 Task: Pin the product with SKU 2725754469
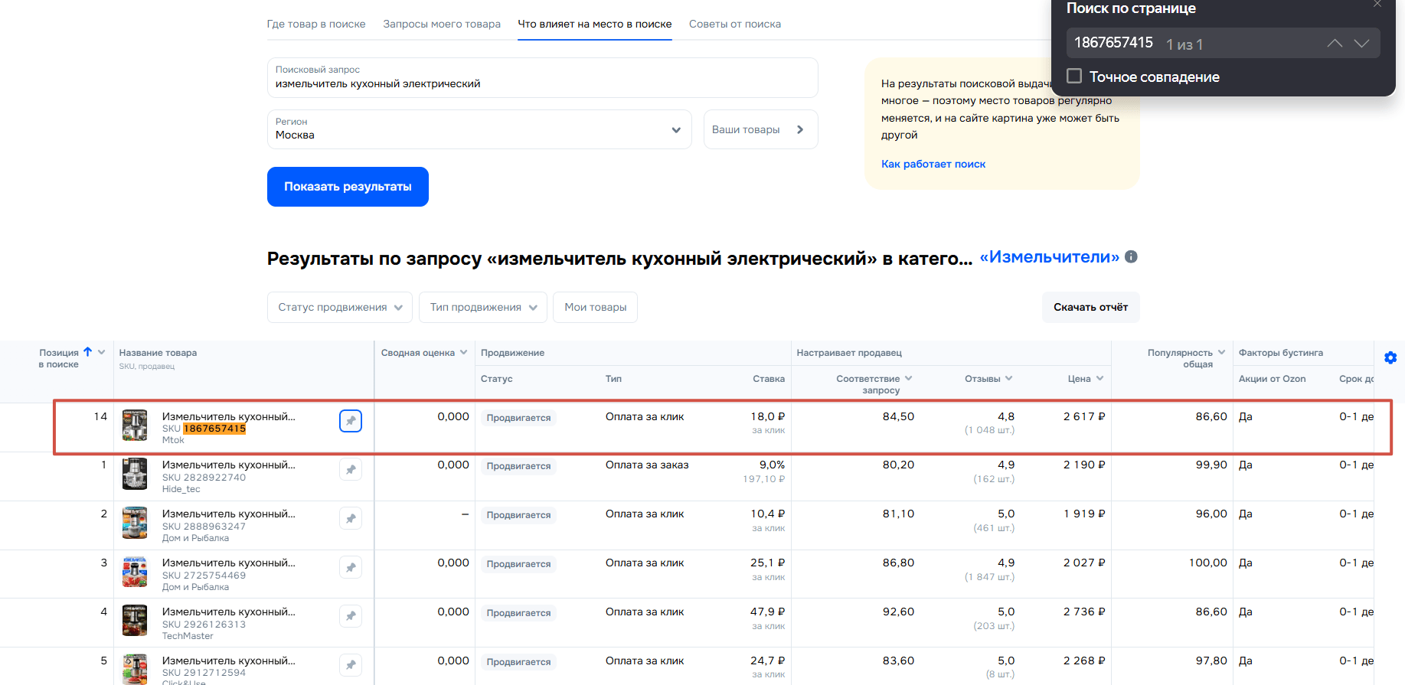click(351, 567)
